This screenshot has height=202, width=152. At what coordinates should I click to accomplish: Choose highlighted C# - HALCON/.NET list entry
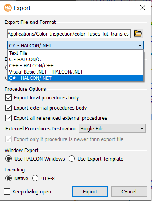[76, 78]
